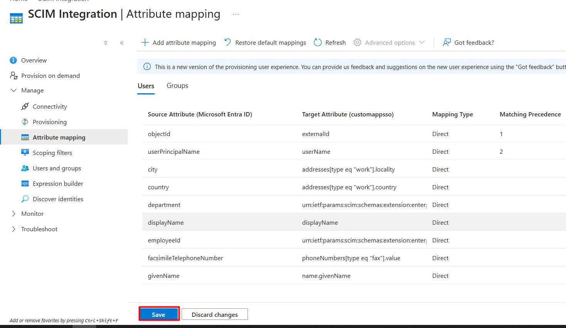The image size is (566, 328).
Task: Click the circular Refresh icon
Action: [x=318, y=42]
